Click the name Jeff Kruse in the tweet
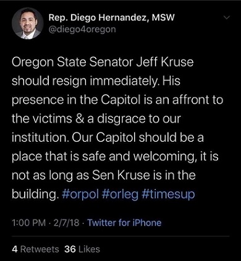 pos(165,62)
